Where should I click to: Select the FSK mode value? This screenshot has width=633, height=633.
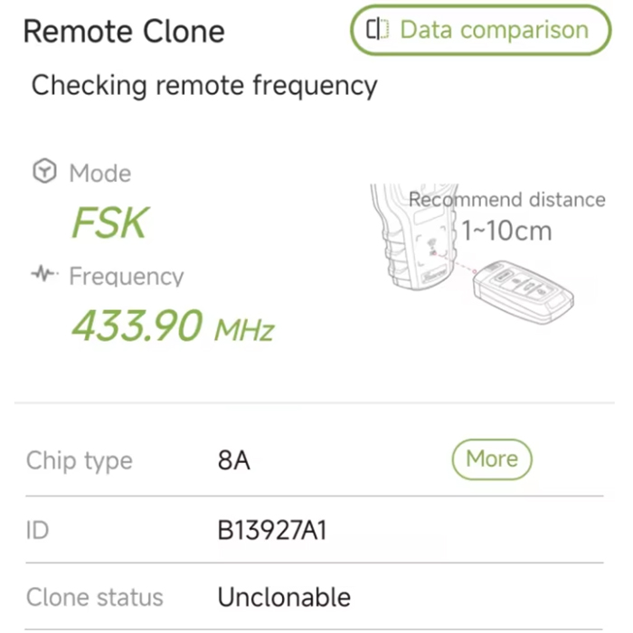coord(109,223)
